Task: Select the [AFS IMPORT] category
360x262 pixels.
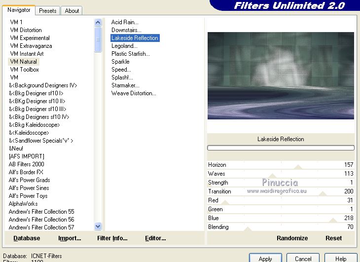Action: [27, 156]
